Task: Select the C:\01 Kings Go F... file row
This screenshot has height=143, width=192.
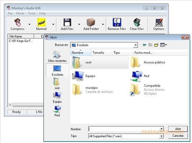Action: coord(21,41)
